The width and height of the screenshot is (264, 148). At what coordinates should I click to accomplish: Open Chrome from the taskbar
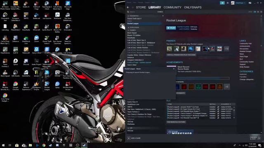[44, 145]
